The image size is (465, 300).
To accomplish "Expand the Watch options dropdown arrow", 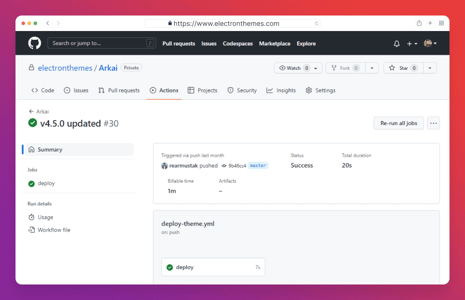I will pos(316,68).
